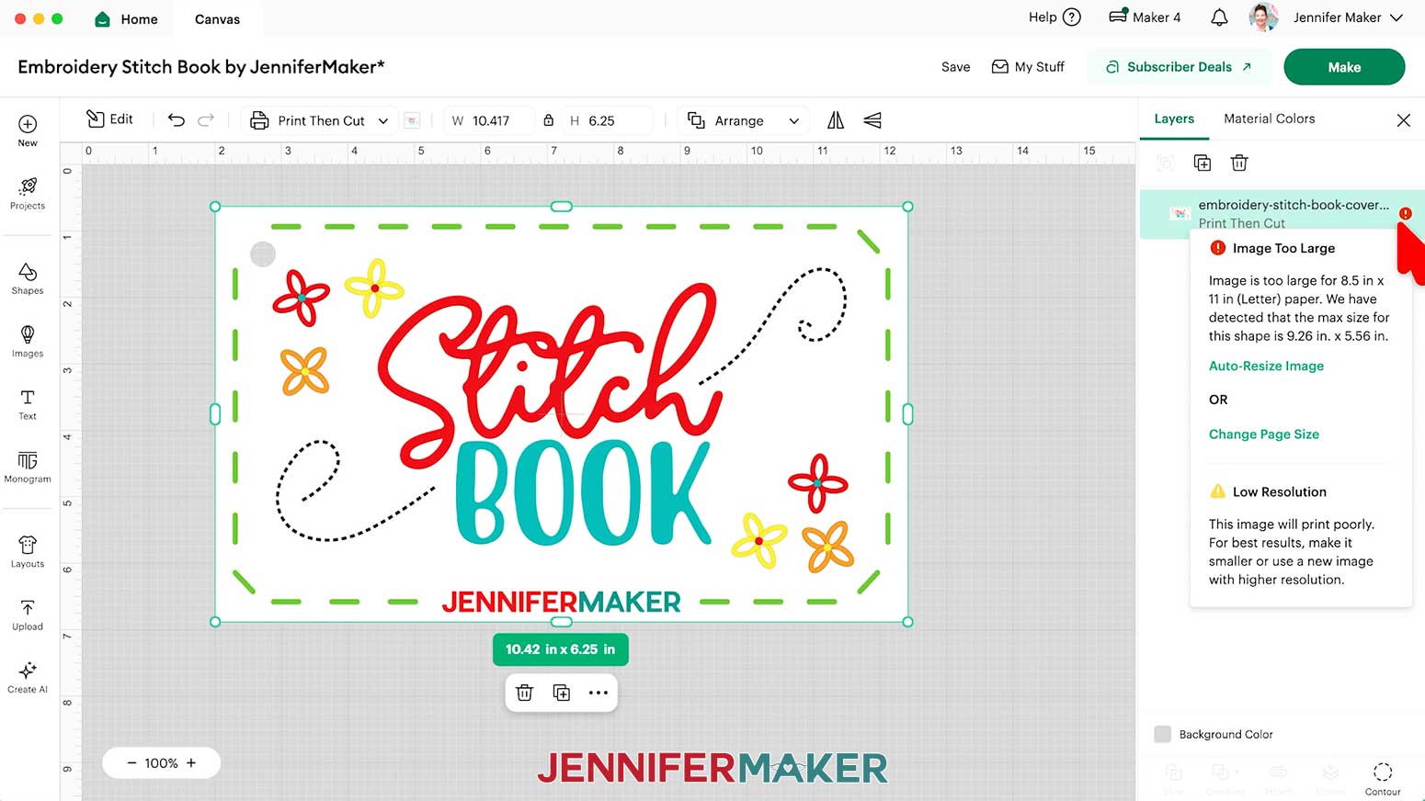
Task: Switch to the Home tab
Action: click(127, 18)
